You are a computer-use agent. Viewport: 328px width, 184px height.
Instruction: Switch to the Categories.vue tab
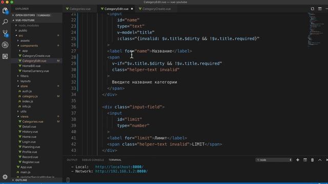(x=80, y=9)
